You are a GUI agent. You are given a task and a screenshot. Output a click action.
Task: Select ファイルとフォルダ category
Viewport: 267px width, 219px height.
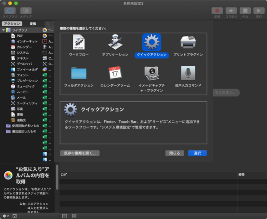point(20,69)
